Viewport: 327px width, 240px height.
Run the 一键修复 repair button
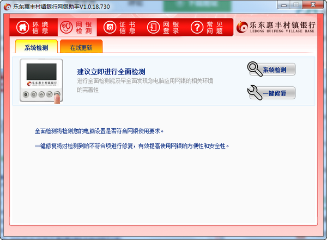click(271, 93)
